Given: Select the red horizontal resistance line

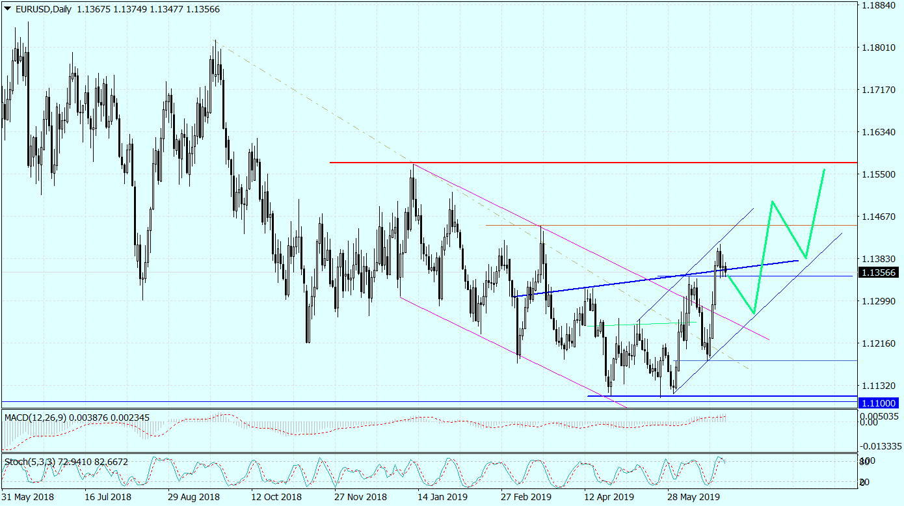Looking at the screenshot, I should pos(593,162).
